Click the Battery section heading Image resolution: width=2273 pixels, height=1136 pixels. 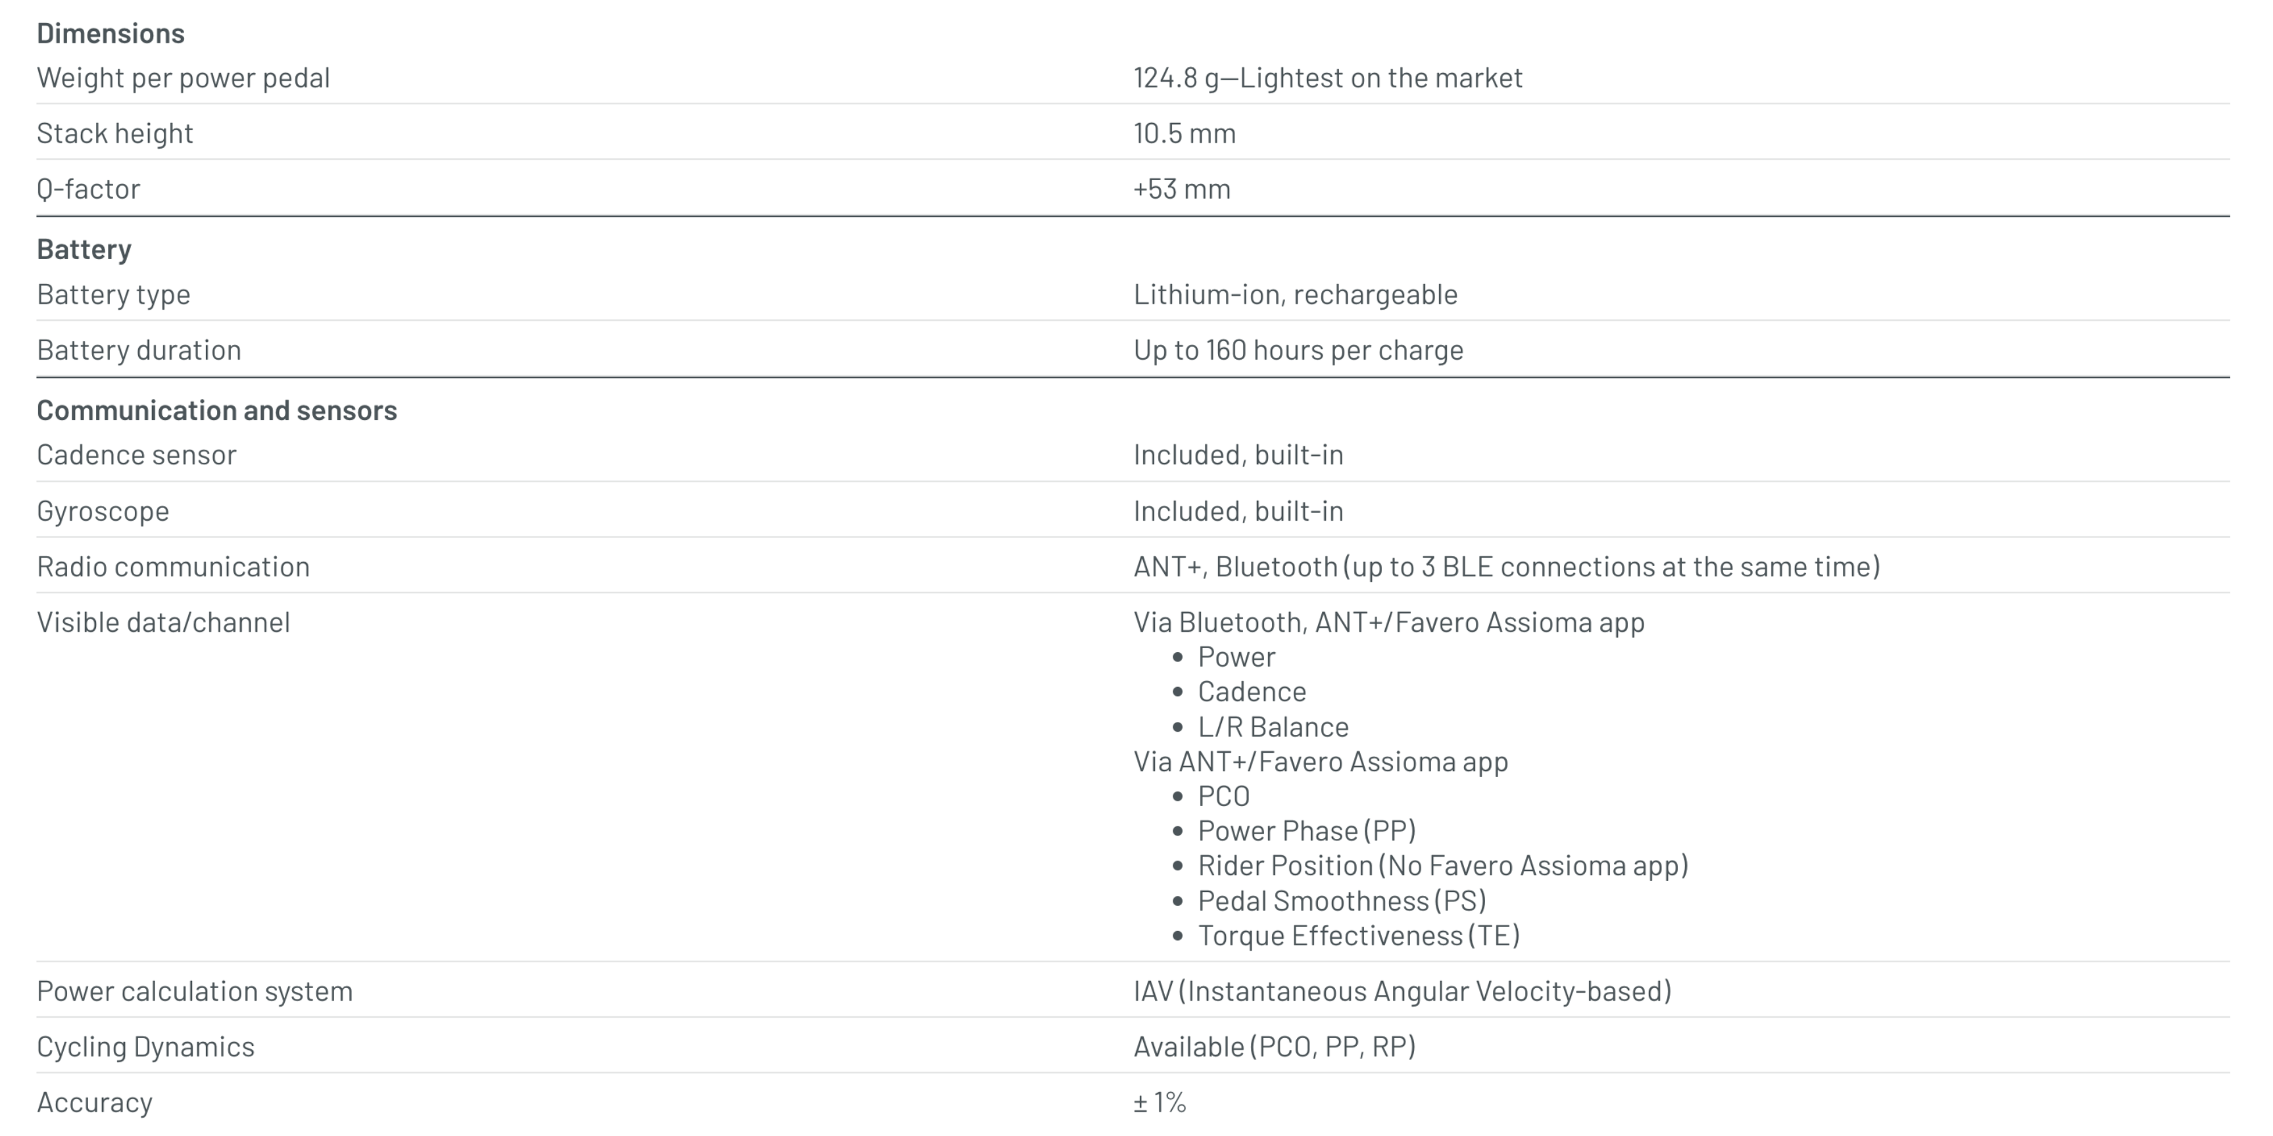pyautogui.click(x=84, y=250)
